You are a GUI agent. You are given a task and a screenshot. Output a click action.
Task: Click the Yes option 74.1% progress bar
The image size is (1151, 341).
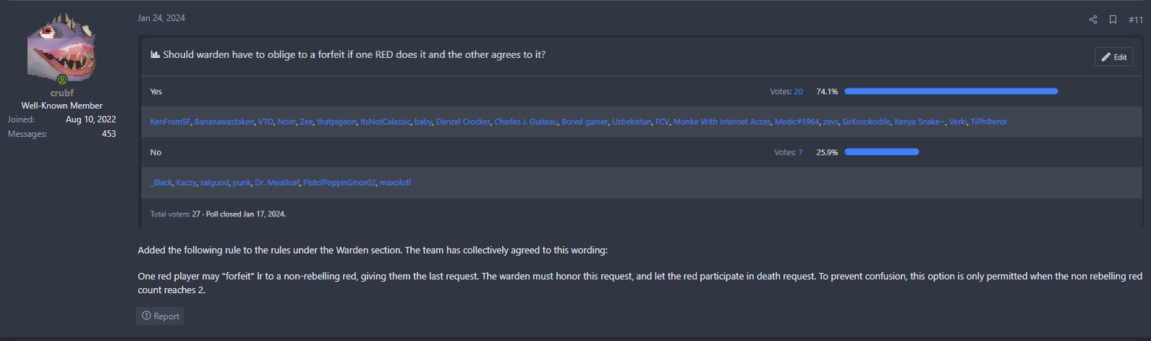(951, 91)
